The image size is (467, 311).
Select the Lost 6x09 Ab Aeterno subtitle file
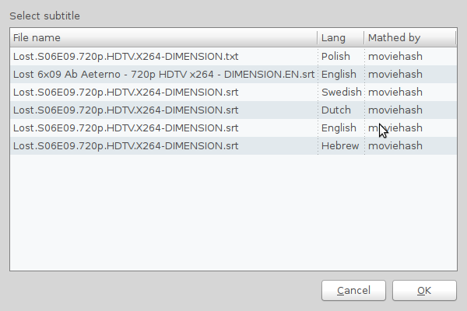coord(163,74)
